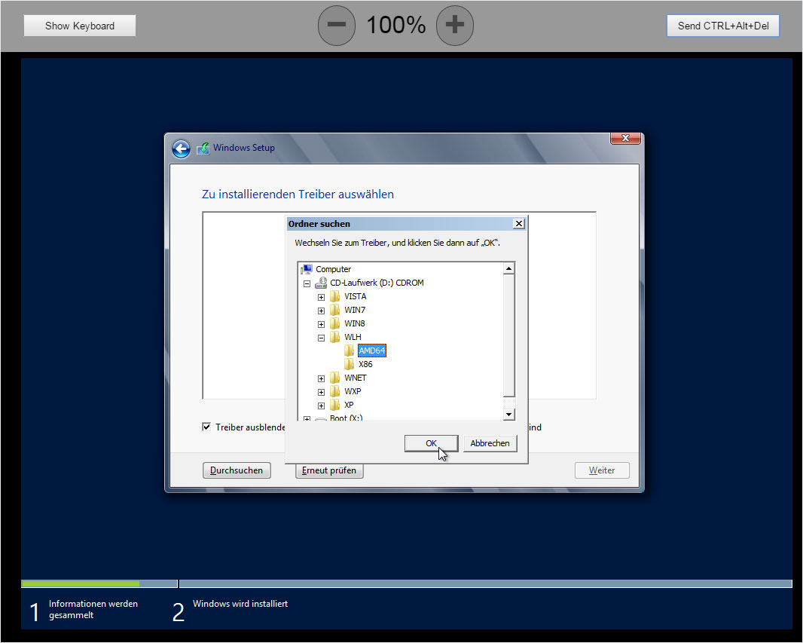The height and width of the screenshot is (643, 803).
Task: Select the WIN8 folder icon
Action: [x=335, y=323]
